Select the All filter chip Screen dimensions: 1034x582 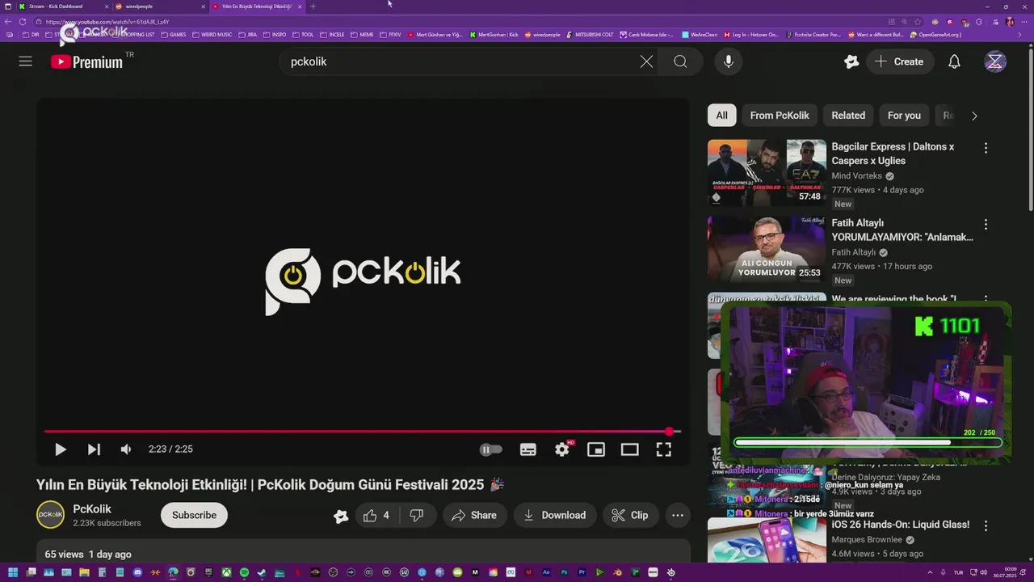721,116
